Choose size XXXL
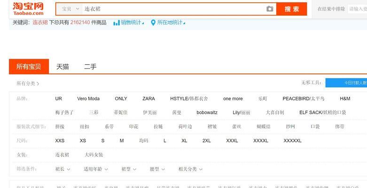The height and width of the screenshot is (188, 367). [x=232, y=141]
